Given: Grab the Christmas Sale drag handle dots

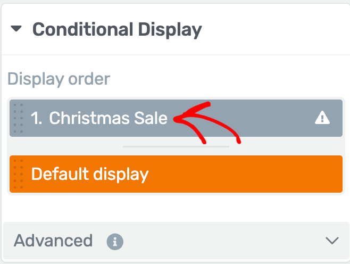Looking at the screenshot, I should (18, 118).
